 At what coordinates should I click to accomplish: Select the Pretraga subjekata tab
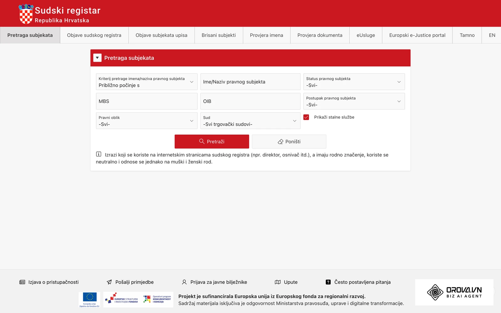[30, 35]
